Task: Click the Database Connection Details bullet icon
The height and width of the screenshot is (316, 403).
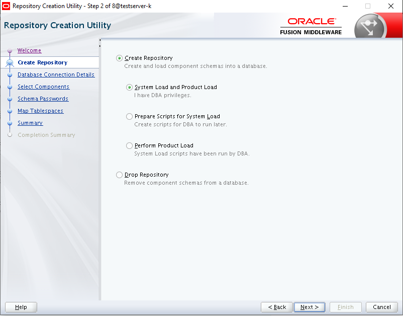Action: 10,75
